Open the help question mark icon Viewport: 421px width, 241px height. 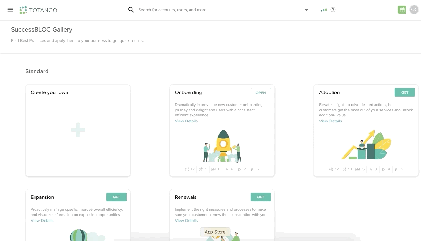pyautogui.click(x=333, y=10)
